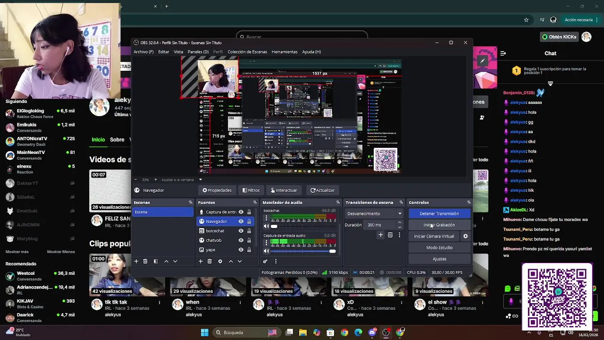Image resolution: width=604 pixels, height=340 pixels.
Task: Zoom in the OBS preview
Action: [156, 179]
